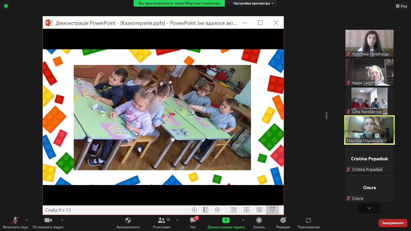Viewport: 411px width, 231px height.
Task: Go to next slide in PowerPoint
Action: pos(217,210)
